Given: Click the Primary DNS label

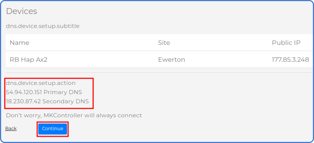Looking at the screenshot, I should [63, 92].
